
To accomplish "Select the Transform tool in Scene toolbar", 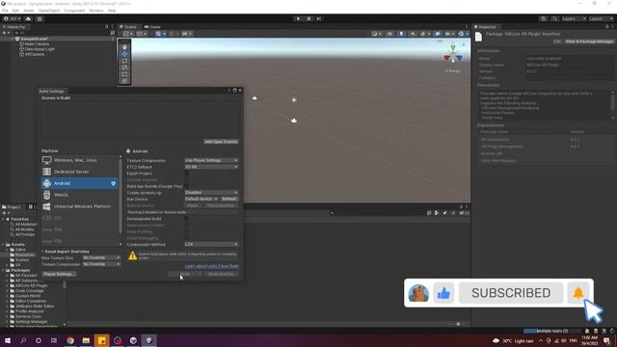I will 124,81.
